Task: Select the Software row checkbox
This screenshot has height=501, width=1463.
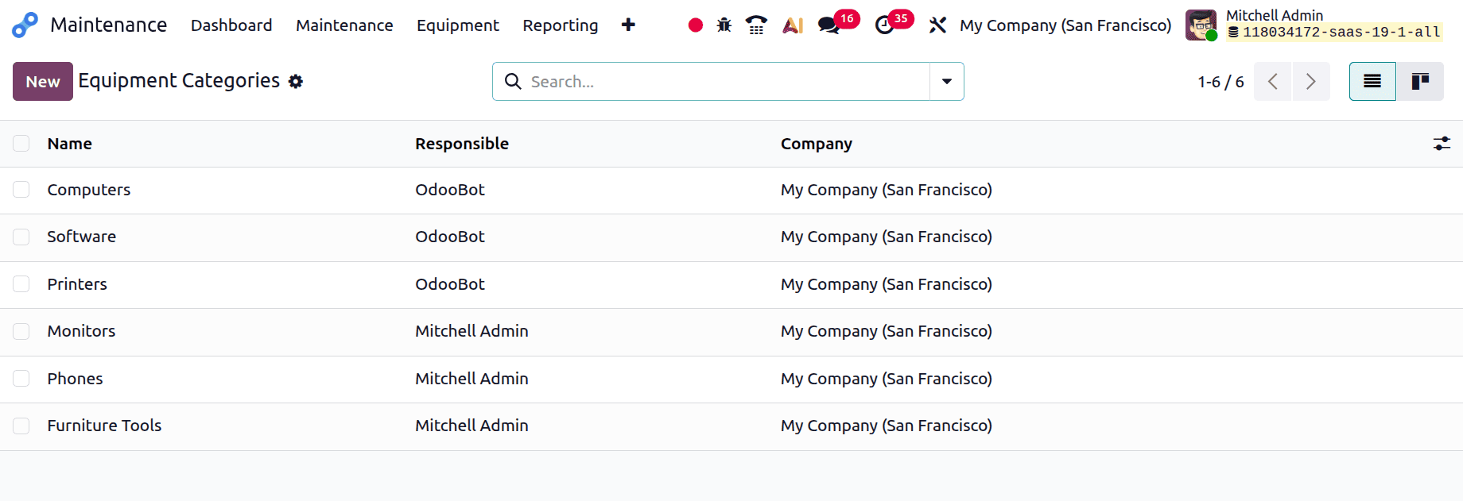Action: tap(21, 237)
